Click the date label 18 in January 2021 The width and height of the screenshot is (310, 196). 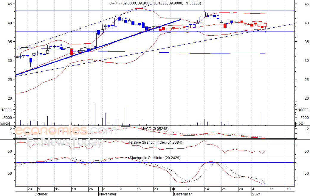[x=289, y=189]
